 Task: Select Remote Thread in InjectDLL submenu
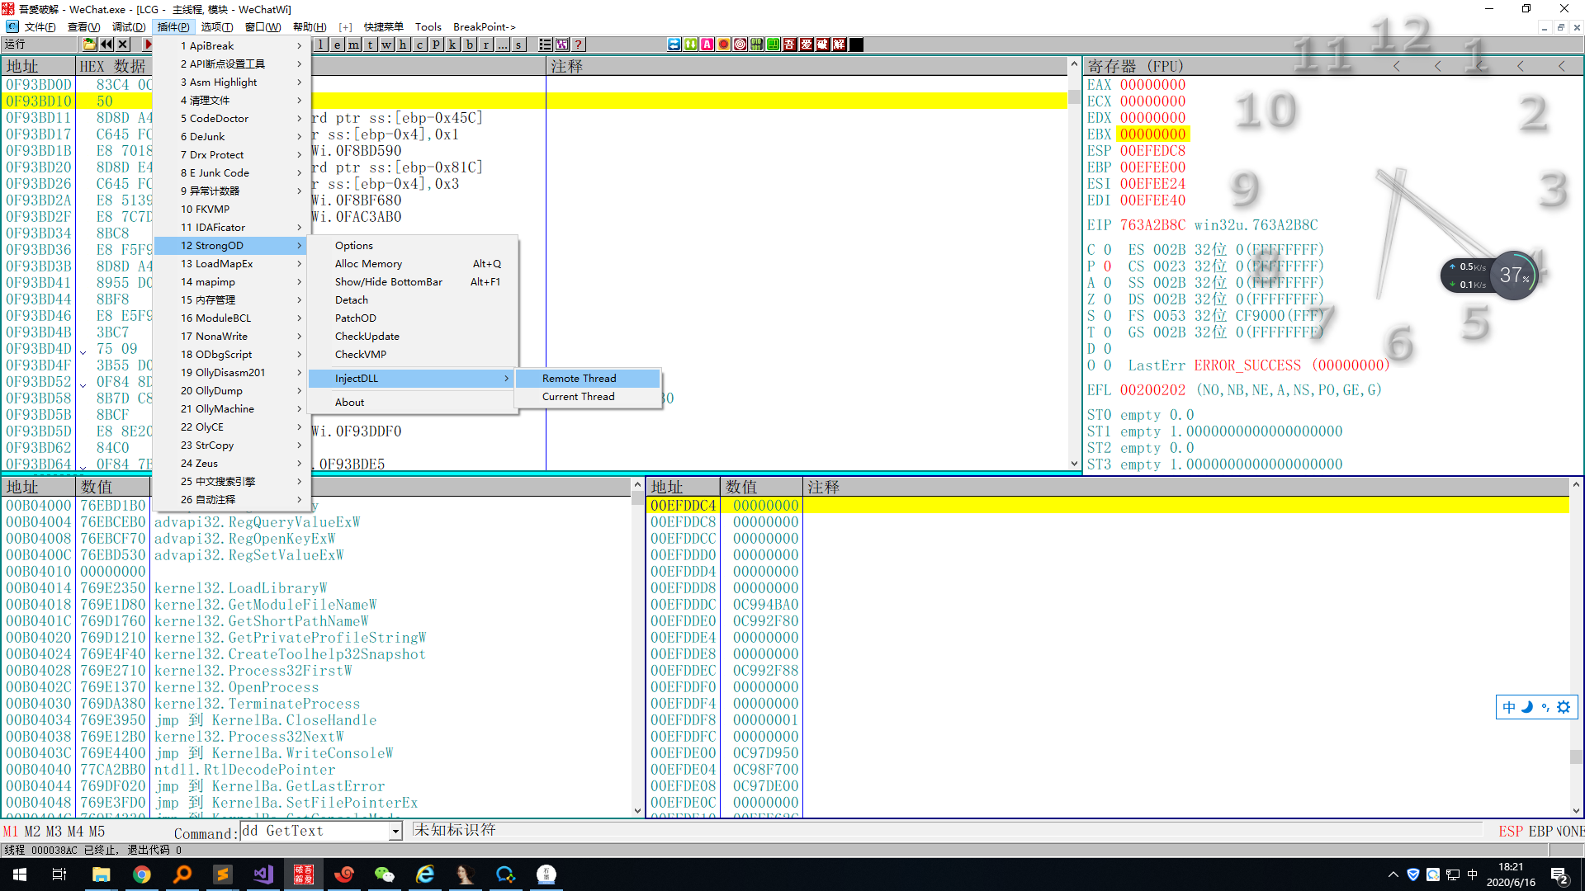pyautogui.click(x=587, y=379)
